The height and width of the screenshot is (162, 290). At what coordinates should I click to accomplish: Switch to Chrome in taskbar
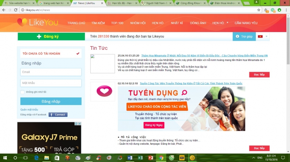[x=161, y=158]
